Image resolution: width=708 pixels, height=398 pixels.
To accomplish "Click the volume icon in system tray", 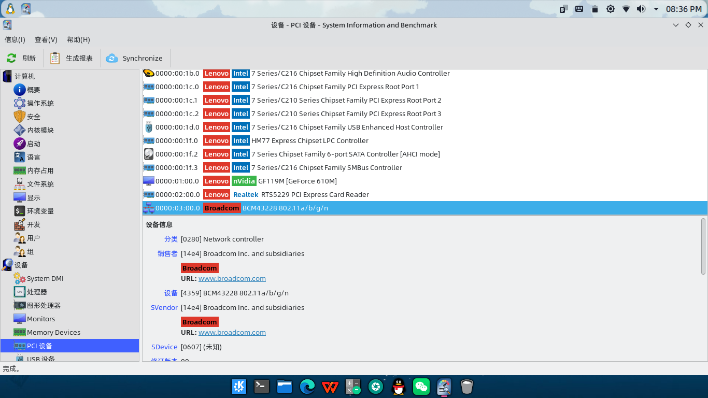I will (641, 9).
